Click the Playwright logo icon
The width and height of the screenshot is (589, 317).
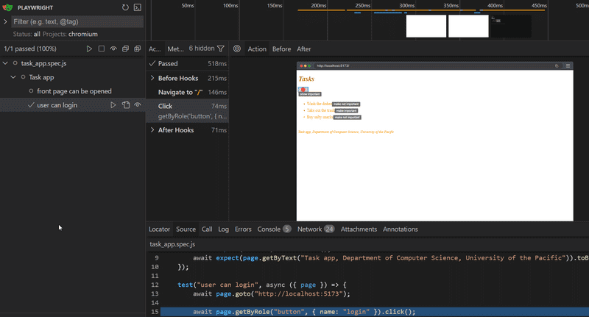(7, 7)
